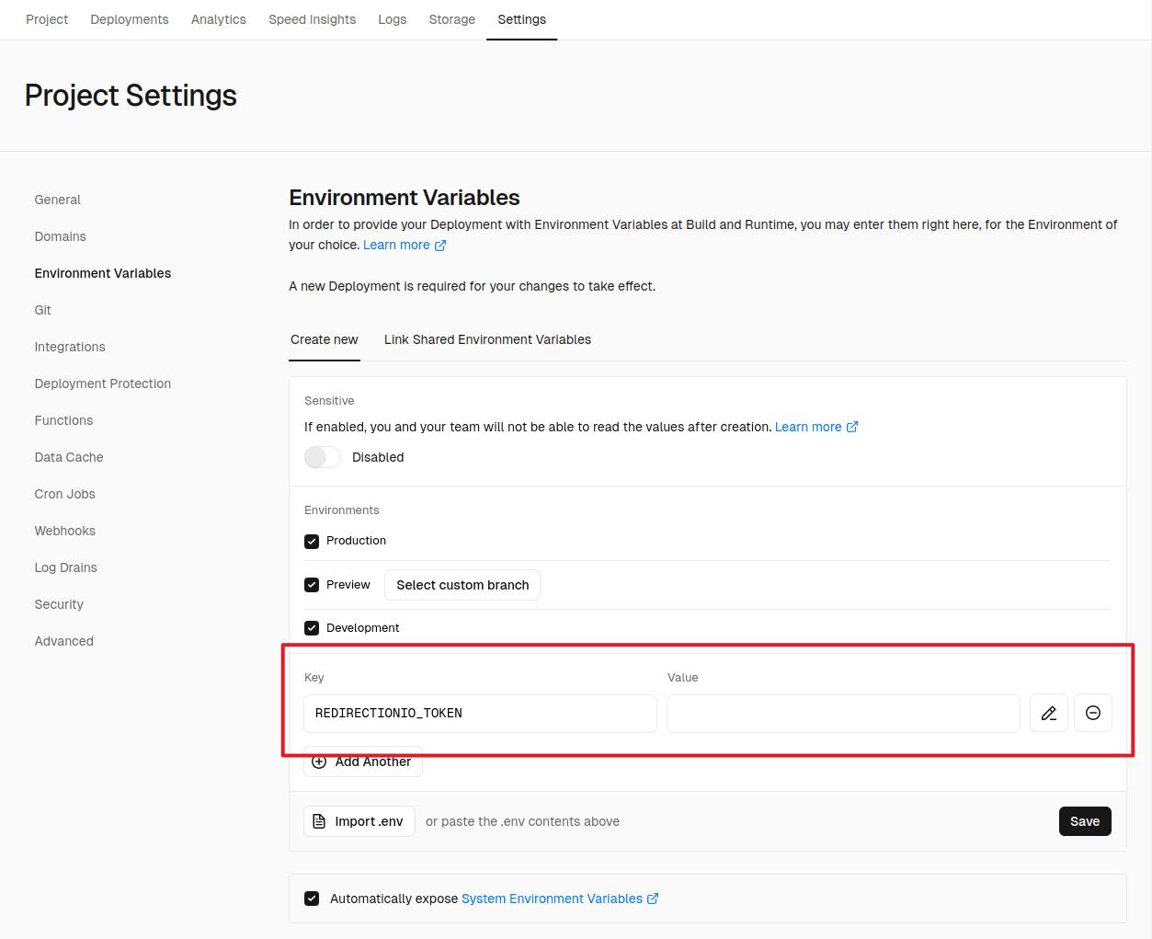Screen dimensions: 1152x939
Task: Open the Storage tab
Action: tap(452, 19)
